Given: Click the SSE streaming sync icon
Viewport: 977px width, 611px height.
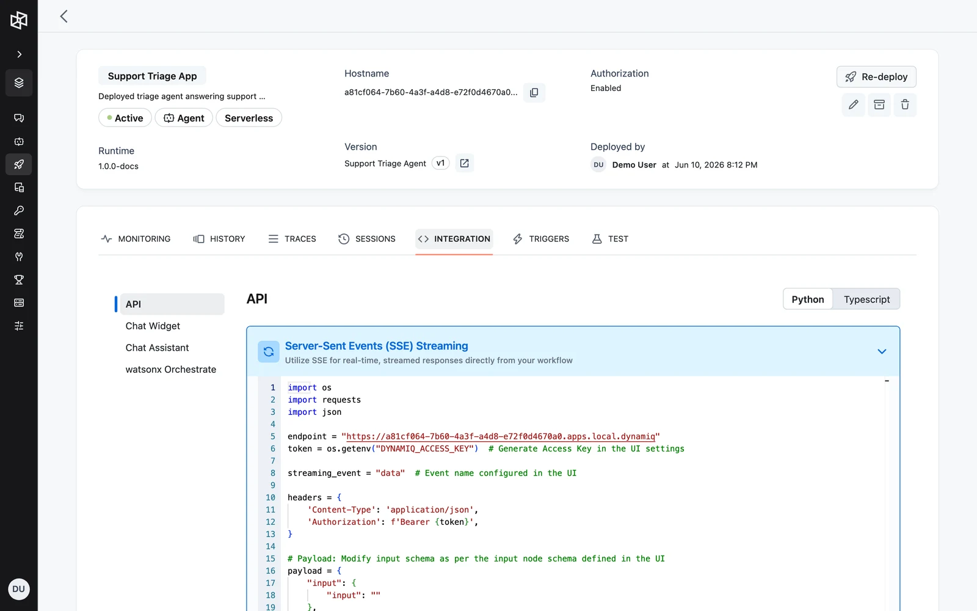Looking at the screenshot, I should coord(269,352).
